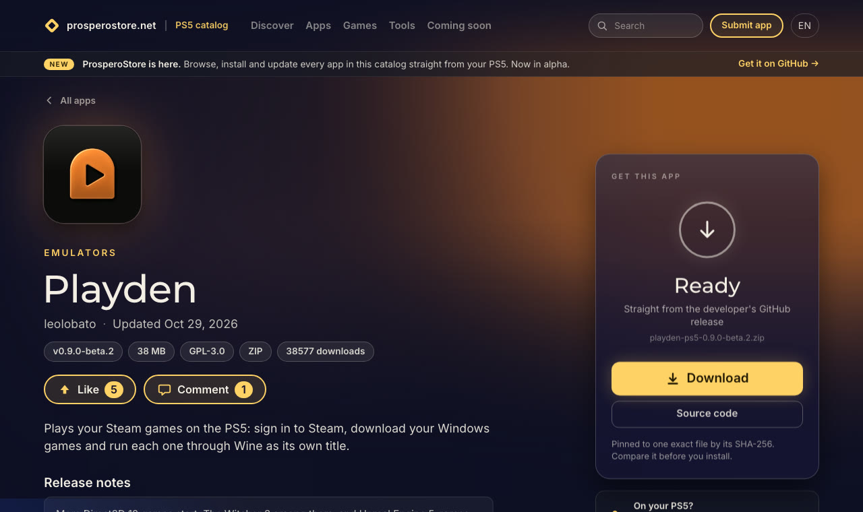This screenshot has height=512, width=863.
Task: Click the Like upvote arrow icon
Action: (65, 389)
